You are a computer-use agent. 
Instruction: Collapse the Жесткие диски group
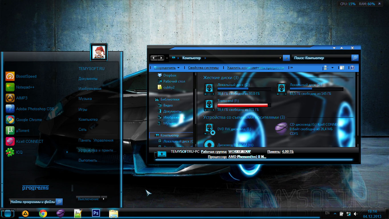(201, 78)
